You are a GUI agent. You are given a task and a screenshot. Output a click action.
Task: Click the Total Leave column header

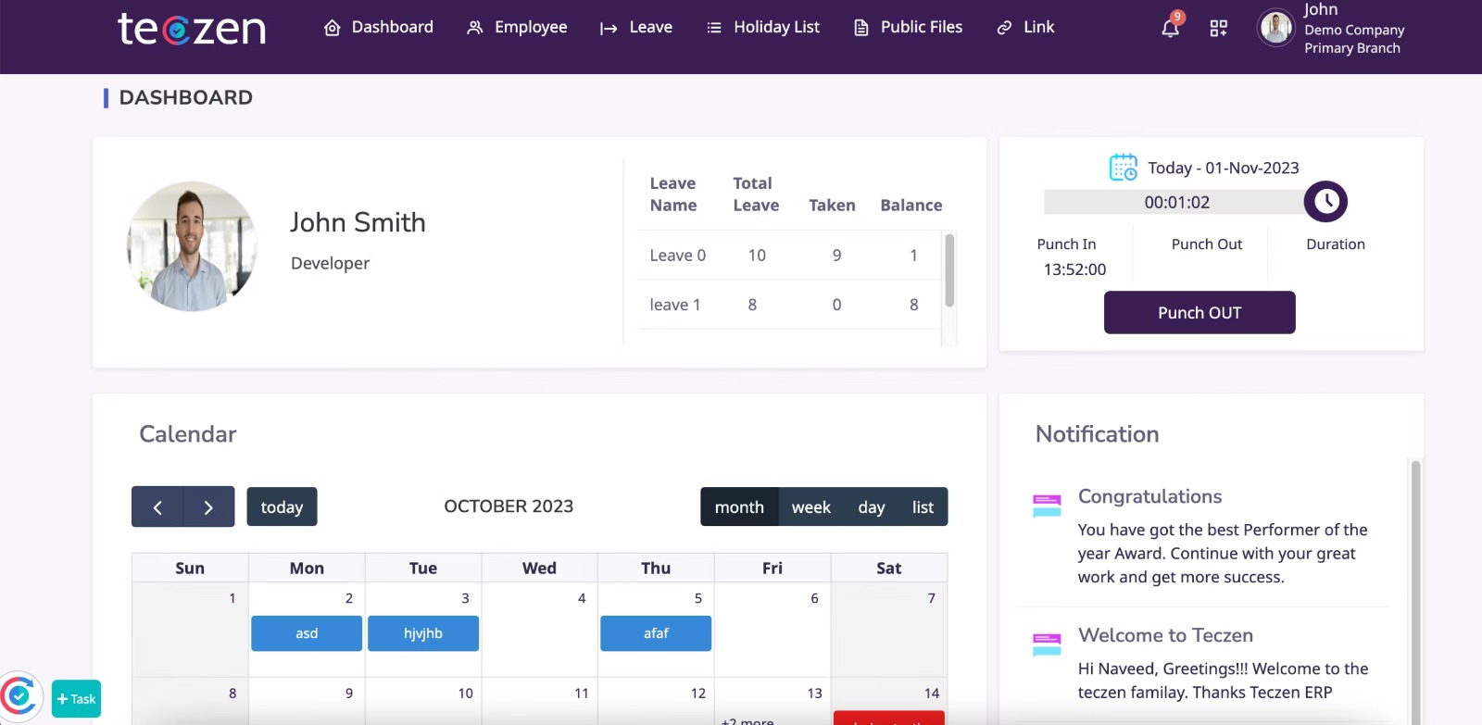pos(756,194)
